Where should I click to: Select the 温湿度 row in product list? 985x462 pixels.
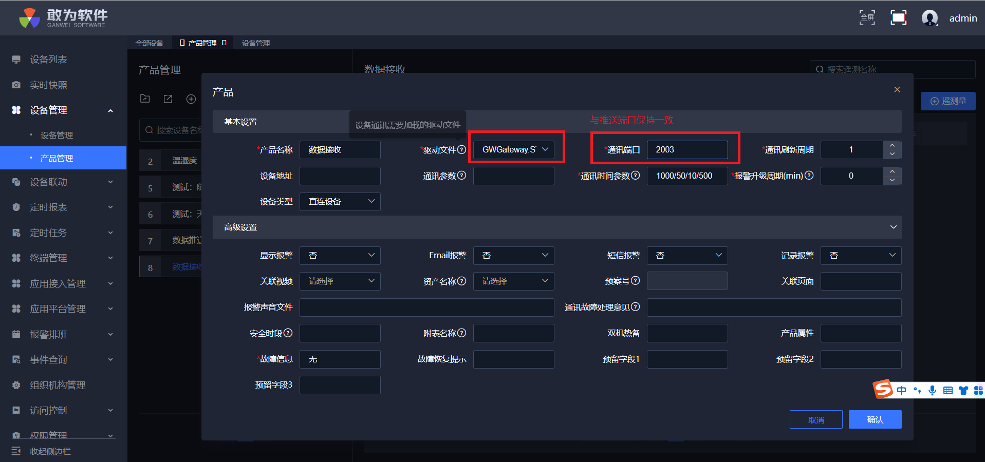[170, 161]
